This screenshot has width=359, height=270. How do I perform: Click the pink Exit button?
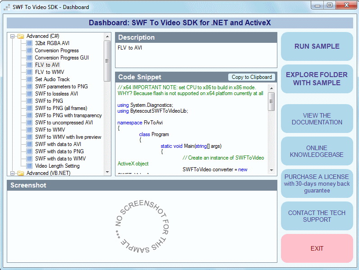click(x=317, y=248)
